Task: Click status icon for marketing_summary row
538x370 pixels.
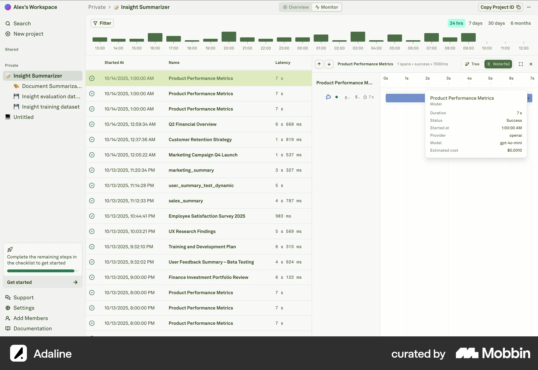Action: pos(92,170)
